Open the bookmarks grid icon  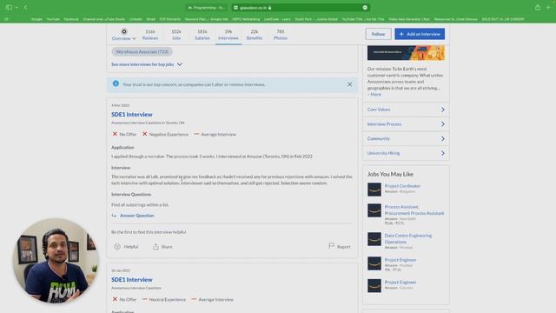pyautogui.click(x=7, y=19)
